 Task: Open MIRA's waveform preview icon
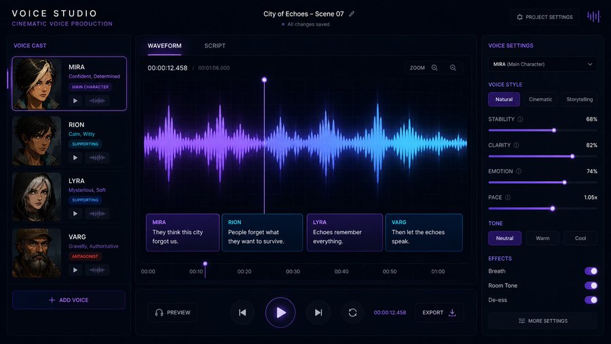(97, 101)
